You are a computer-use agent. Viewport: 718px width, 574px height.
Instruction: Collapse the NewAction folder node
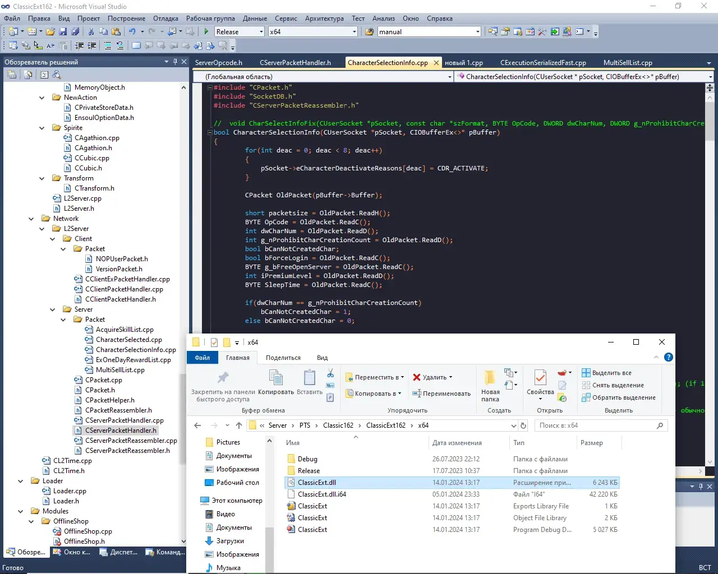pyautogui.click(x=42, y=98)
